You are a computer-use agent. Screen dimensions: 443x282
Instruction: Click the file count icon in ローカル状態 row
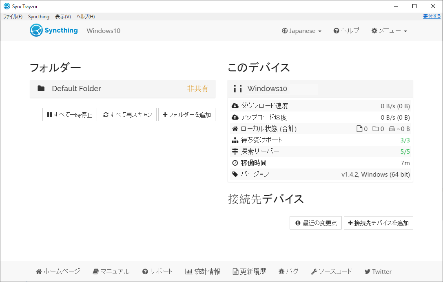click(359, 129)
